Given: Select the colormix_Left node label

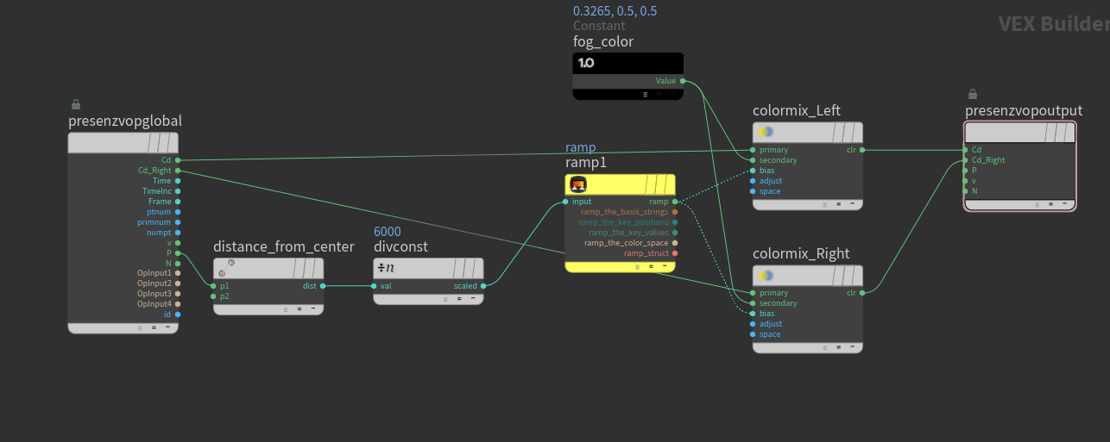Looking at the screenshot, I should pos(797,110).
